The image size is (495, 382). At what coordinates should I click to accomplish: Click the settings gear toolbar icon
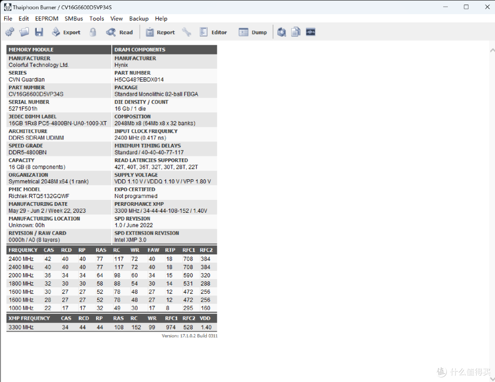click(10, 32)
